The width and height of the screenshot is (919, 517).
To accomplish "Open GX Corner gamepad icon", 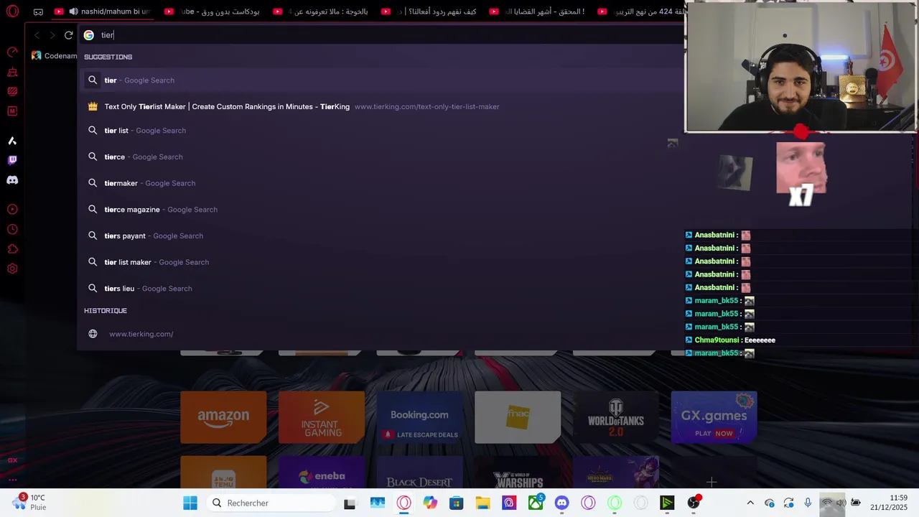I will (38, 11).
